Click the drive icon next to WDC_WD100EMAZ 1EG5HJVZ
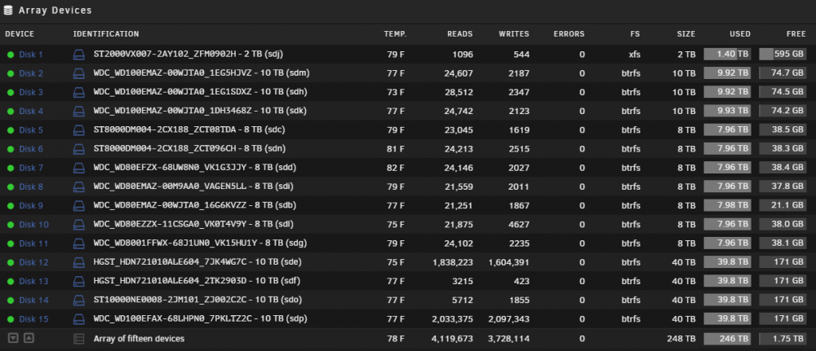 pyautogui.click(x=78, y=73)
